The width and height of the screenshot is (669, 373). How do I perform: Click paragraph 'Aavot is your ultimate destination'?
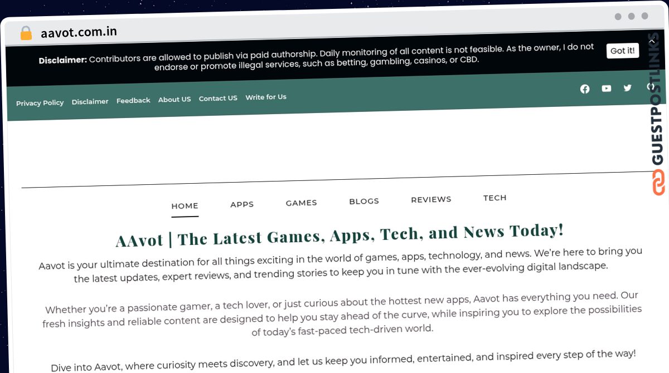point(341,266)
